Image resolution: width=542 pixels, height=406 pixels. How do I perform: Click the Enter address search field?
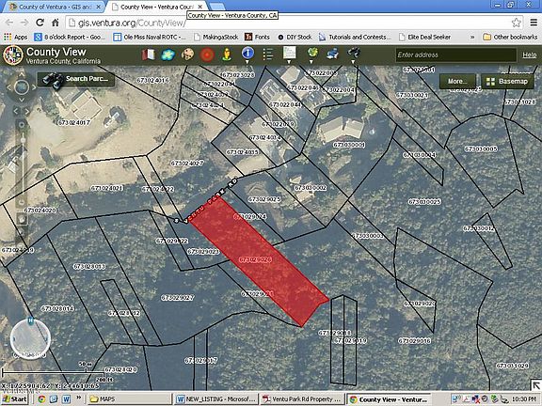pyautogui.click(x=456, y=55)
